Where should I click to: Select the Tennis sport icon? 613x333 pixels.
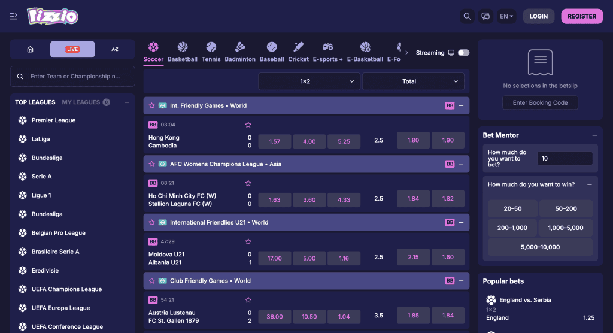(211, 47)
